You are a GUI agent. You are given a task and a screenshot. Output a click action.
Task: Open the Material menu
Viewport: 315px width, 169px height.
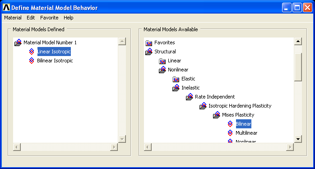coord(13,18)
